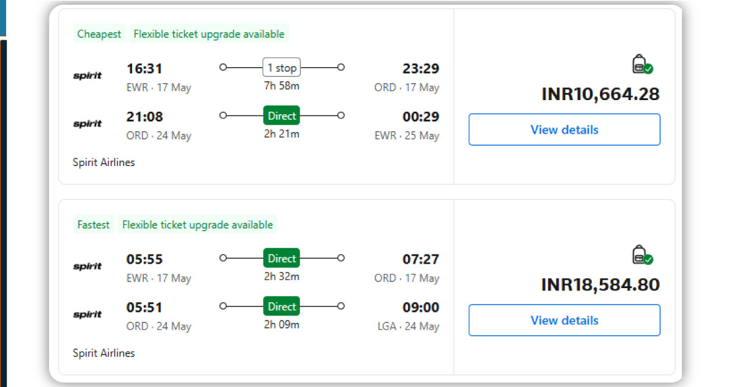Click the Spirit logo on the 05:51 ORD flight

pos(87,314)
